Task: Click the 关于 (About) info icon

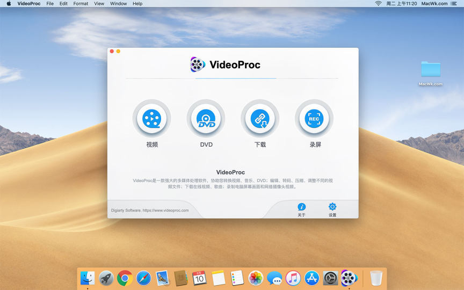Action: pyautogui.click(x=301, y=207)
